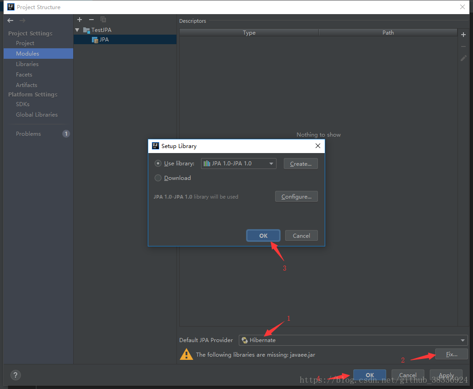
Task: Click the warning triangle icon
Action: point(186,354)
